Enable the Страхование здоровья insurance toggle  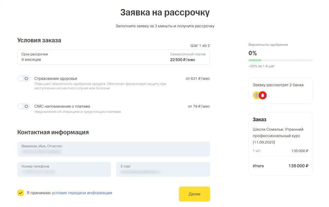(23, 78)
